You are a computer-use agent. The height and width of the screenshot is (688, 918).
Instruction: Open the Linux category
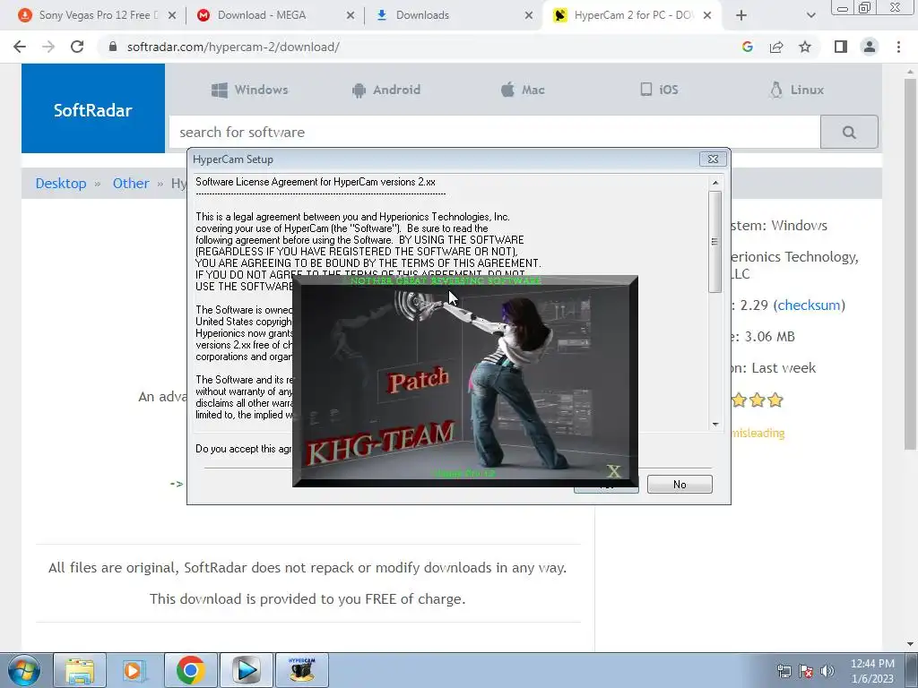point(797,90)
